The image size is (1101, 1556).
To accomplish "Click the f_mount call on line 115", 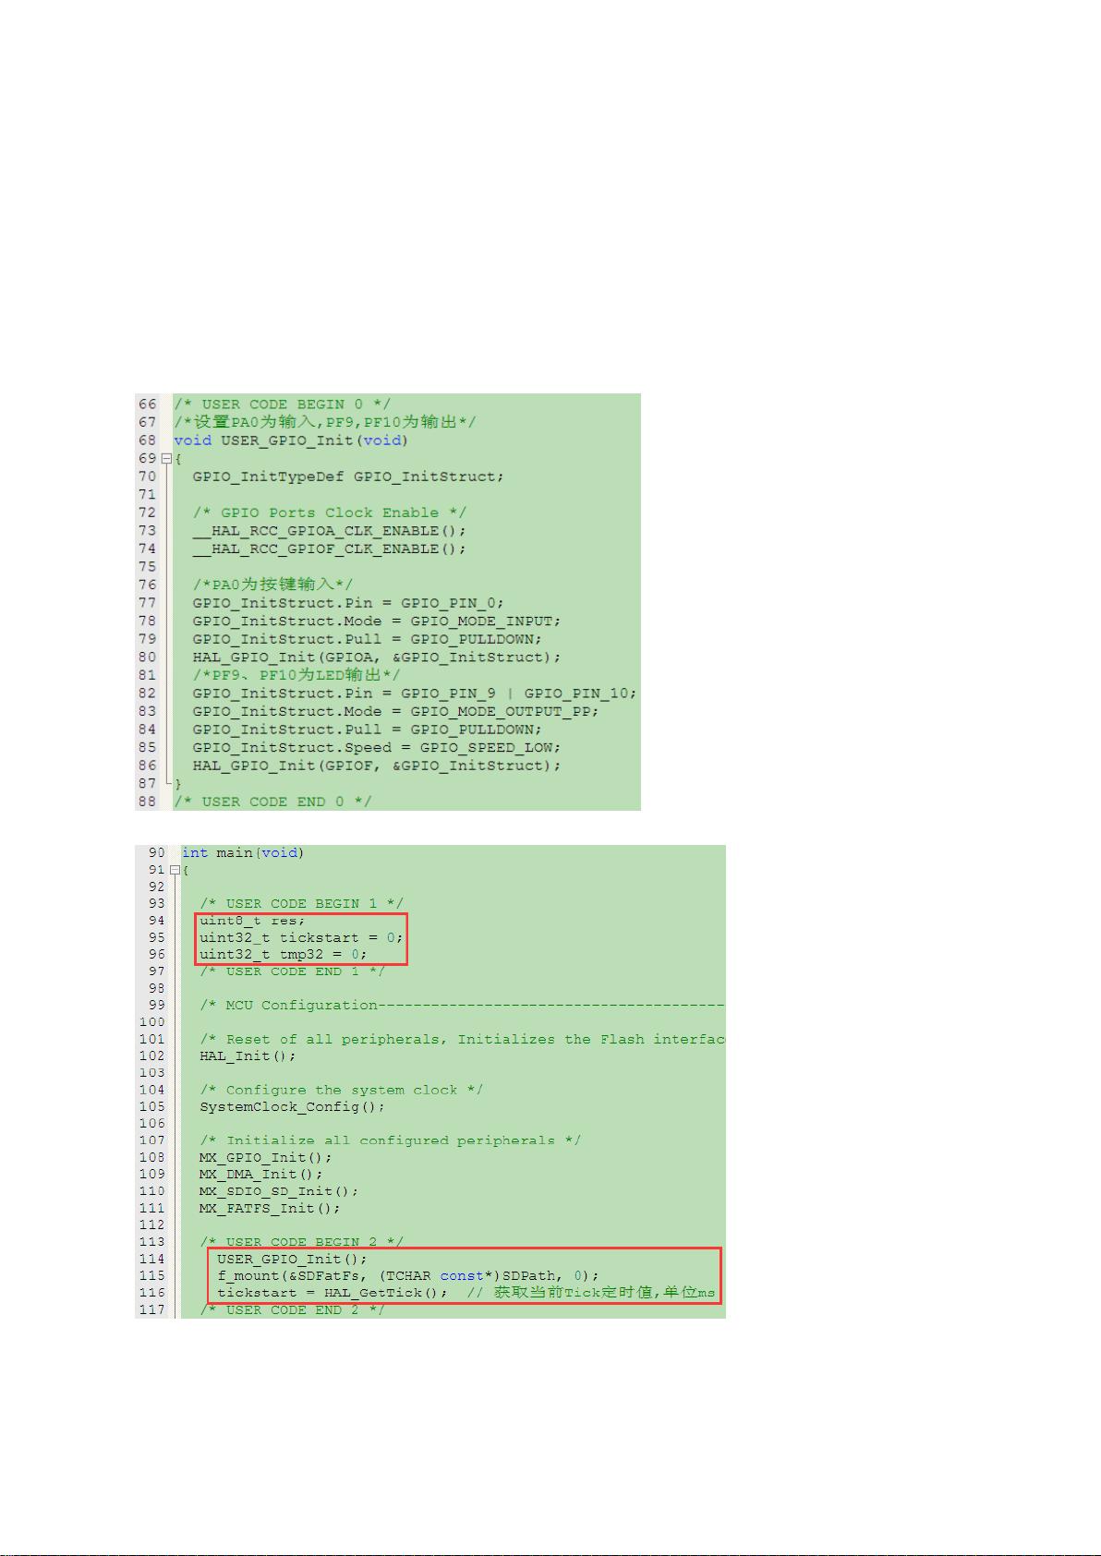I will tap(407, 1276).
